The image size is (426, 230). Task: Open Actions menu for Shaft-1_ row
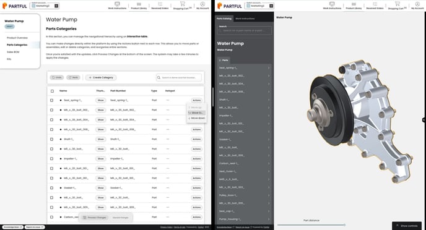pyautogui.click(x=196, y=139)
